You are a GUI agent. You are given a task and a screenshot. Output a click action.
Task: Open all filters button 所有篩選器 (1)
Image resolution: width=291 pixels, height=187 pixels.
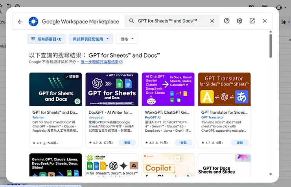pos(46,39)
